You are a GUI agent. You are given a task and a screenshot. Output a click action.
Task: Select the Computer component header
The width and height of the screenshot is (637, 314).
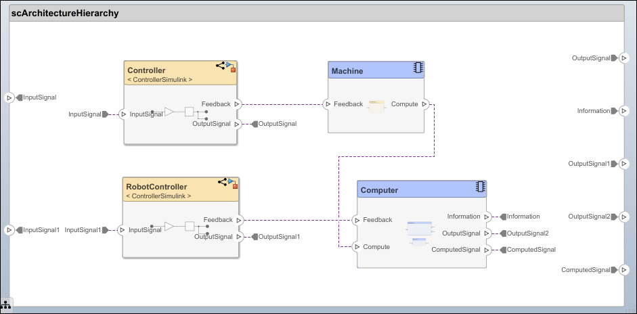pyautogui.click(x=422, y=189)
